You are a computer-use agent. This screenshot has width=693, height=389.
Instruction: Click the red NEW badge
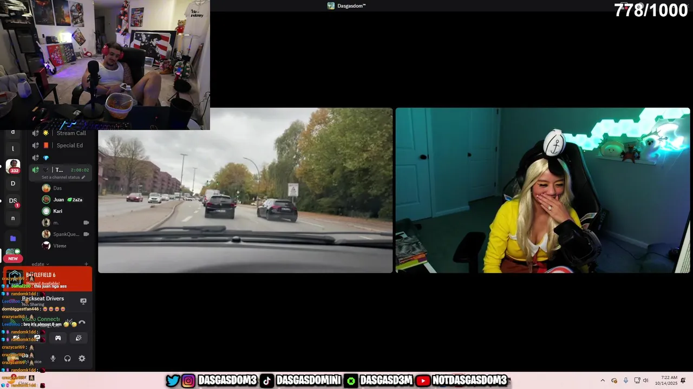pyautogui.click(x=13, y=258)
